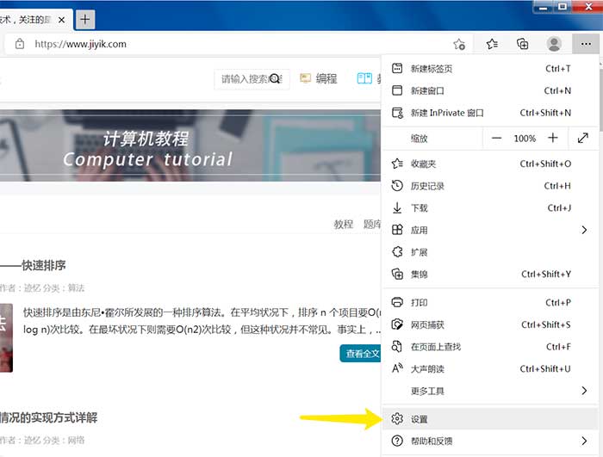Click the read aloud icon in menu
Viewport: 603px width, 457px height.
pos(397,368)
